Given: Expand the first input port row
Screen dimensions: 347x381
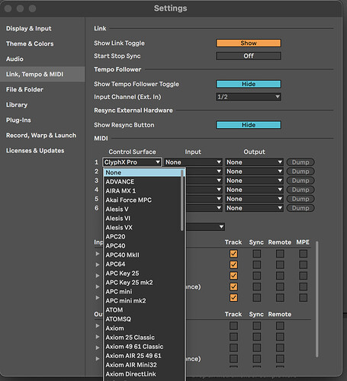Looking at the screenshot, I should pyautogui.click(x=98, y=254).
